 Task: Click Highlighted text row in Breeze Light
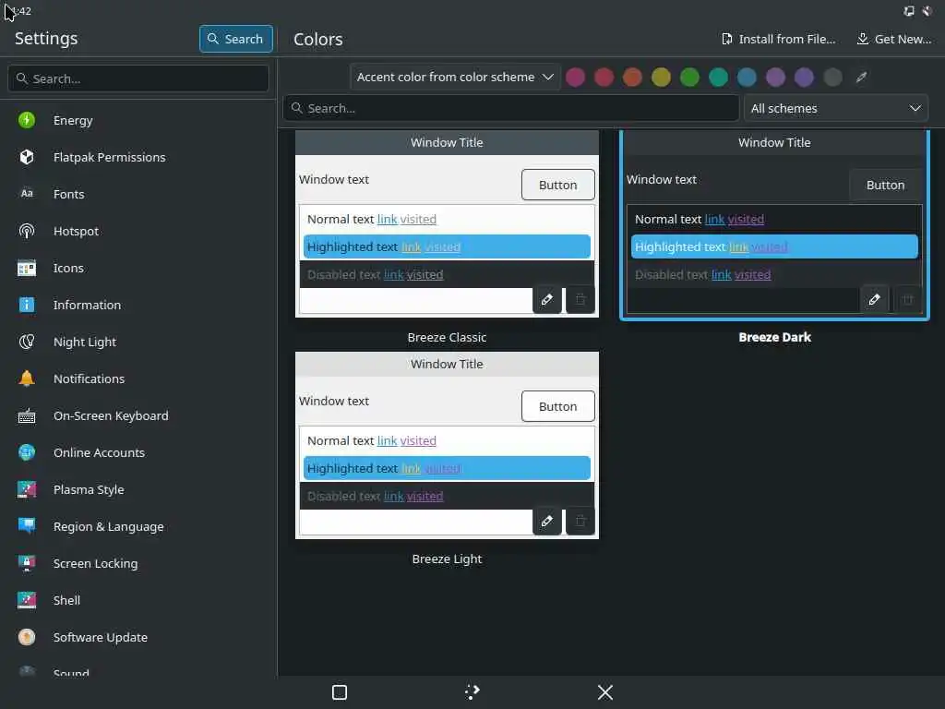pos(448,468)
